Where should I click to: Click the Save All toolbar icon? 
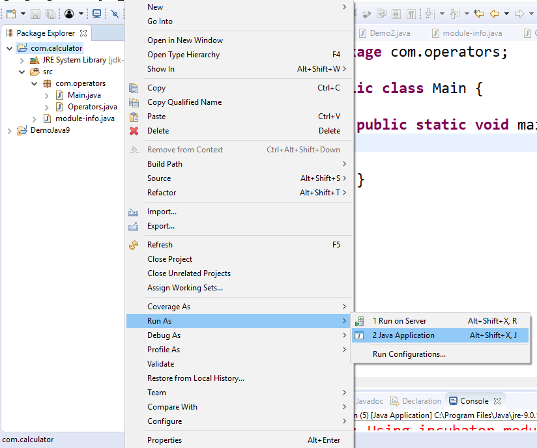49,13
